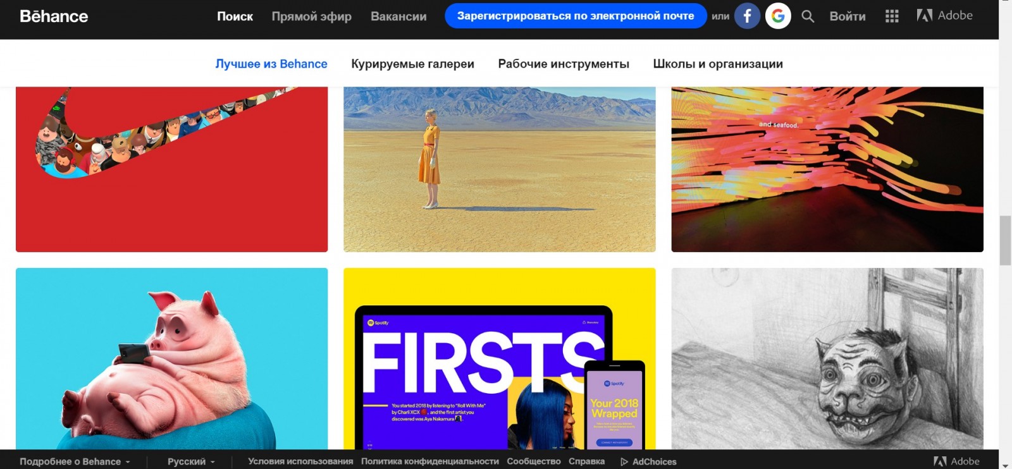Open the apps grid icon
The height and width of the screenshot is (469, 1012).
click(x=892, y=16)
